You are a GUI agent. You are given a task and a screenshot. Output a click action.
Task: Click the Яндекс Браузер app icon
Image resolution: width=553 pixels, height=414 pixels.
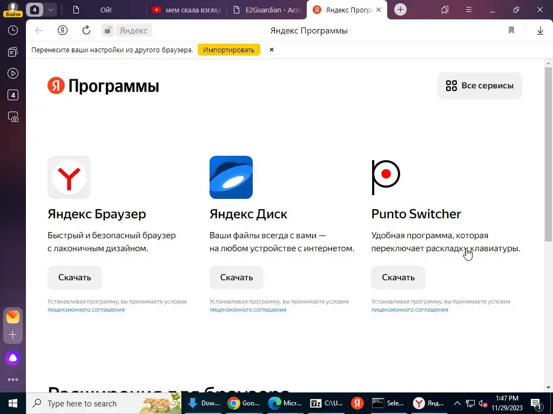[x=69, y=177]
